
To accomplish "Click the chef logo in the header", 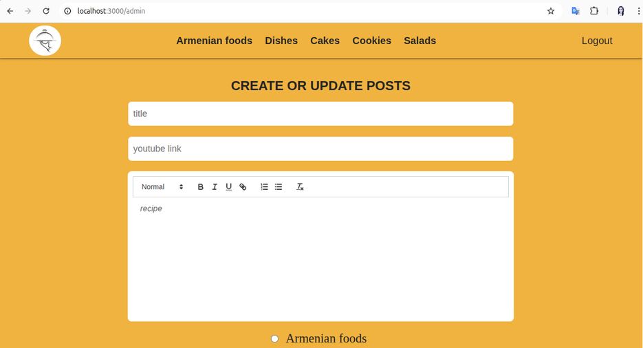I will click(45, 41).
